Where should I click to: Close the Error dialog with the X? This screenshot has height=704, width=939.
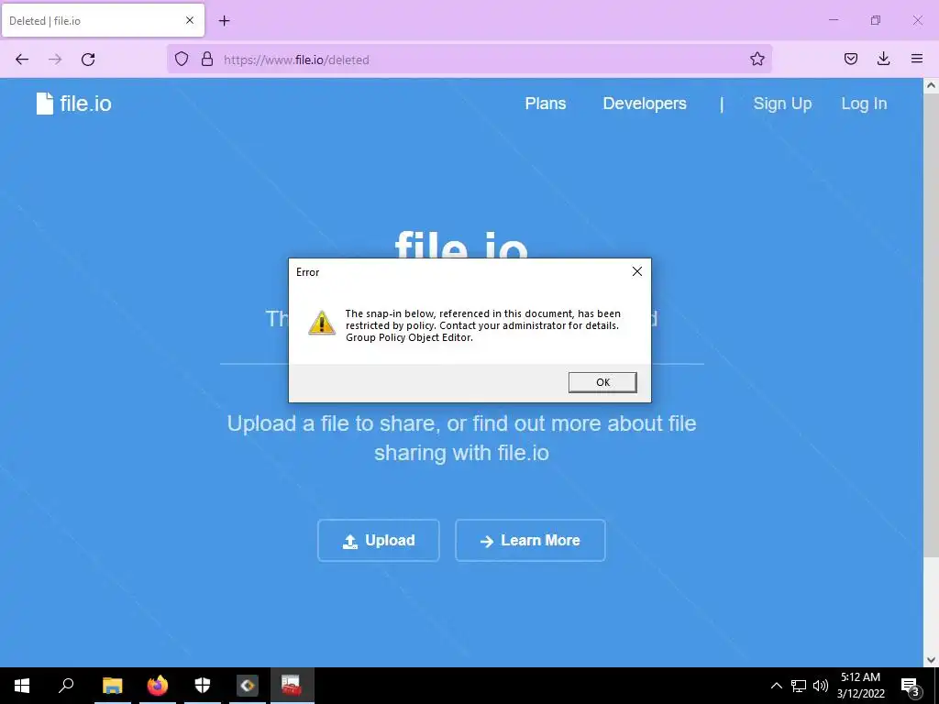pyautogui.click(x=637, y=271)
